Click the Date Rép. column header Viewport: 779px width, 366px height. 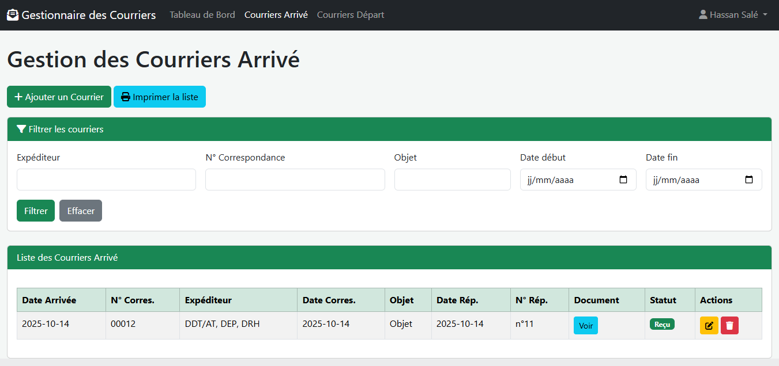(471, 300)
